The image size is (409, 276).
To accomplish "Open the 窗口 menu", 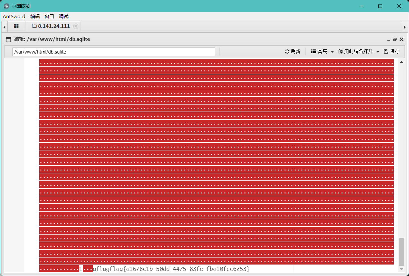I will click(x=49, y=17).
